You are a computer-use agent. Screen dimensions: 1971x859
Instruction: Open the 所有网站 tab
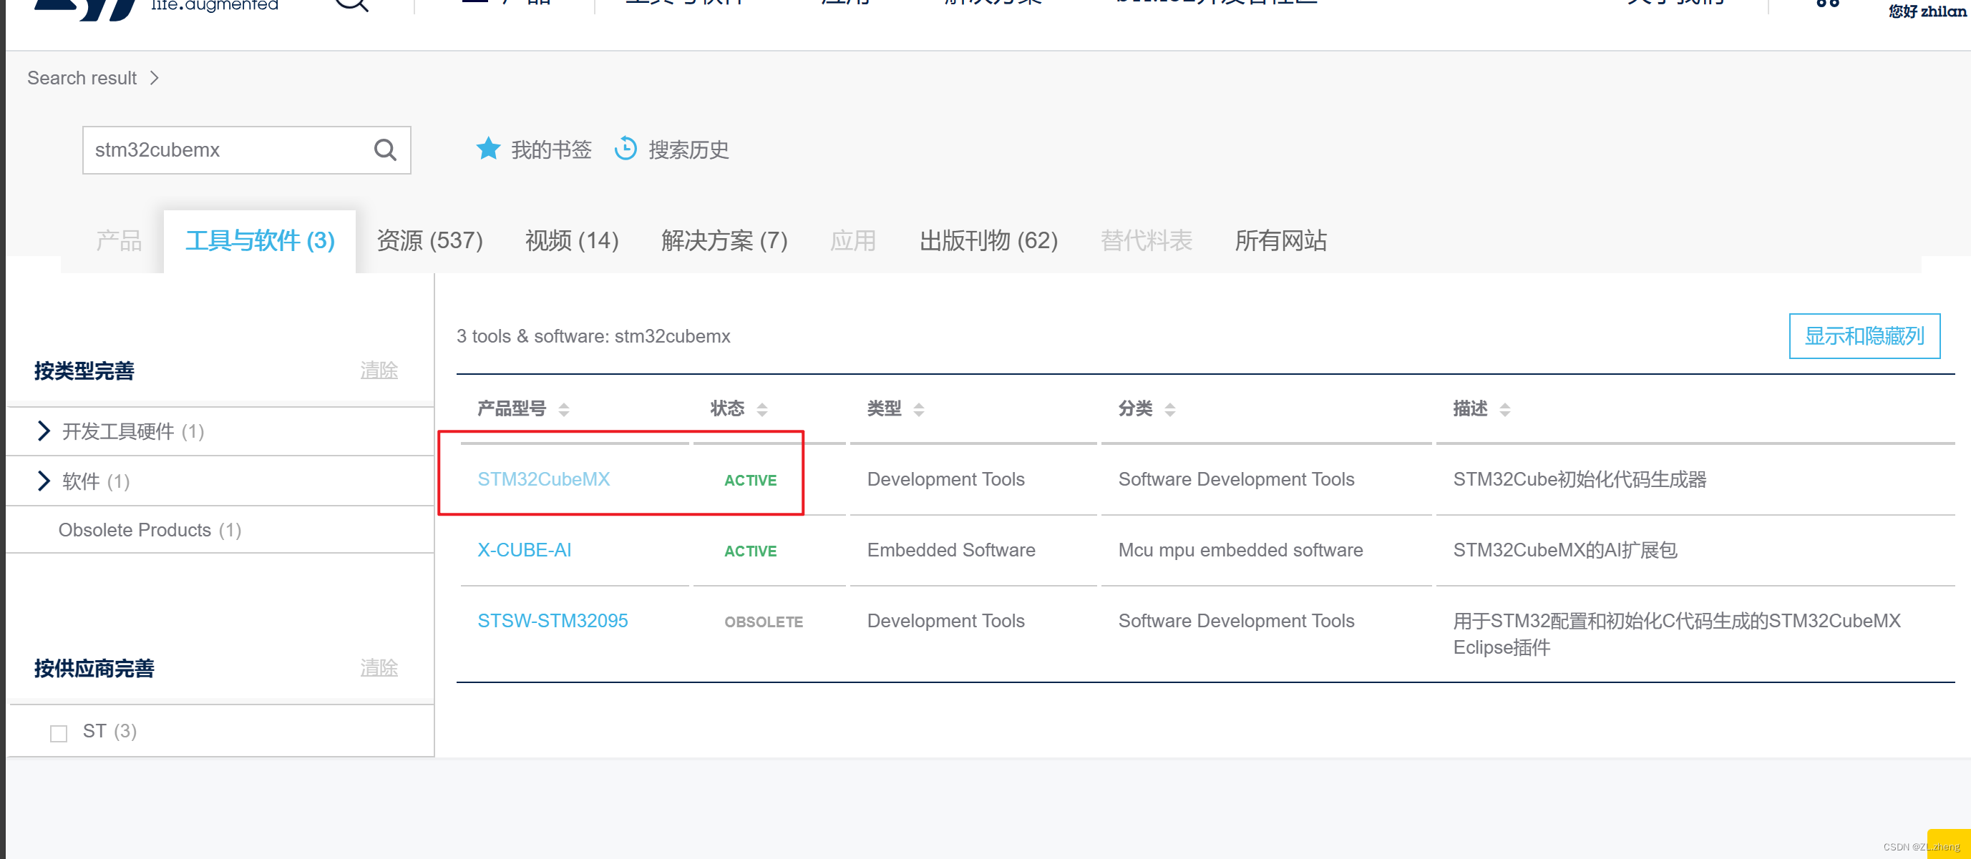pyautogui.click(x=1280, y=240)
